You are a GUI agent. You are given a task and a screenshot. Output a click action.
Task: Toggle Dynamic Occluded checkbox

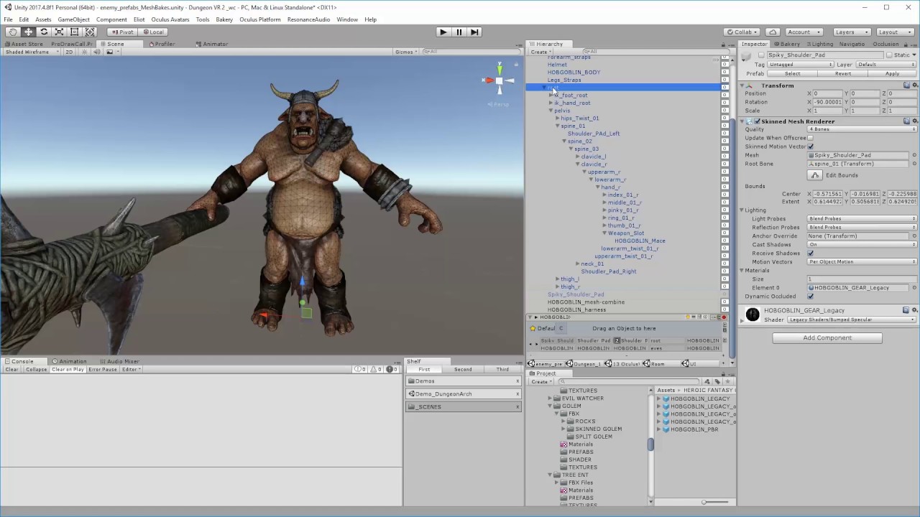point(811,297)
